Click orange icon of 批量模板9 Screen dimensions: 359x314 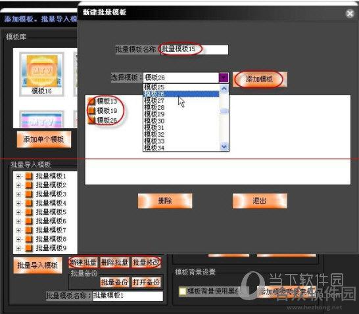tap(29, 248)
